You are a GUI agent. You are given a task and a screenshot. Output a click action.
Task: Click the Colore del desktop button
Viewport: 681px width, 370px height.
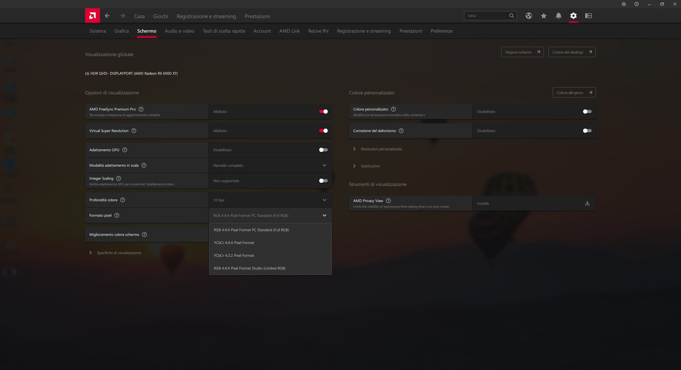click(x=572, y=52)
